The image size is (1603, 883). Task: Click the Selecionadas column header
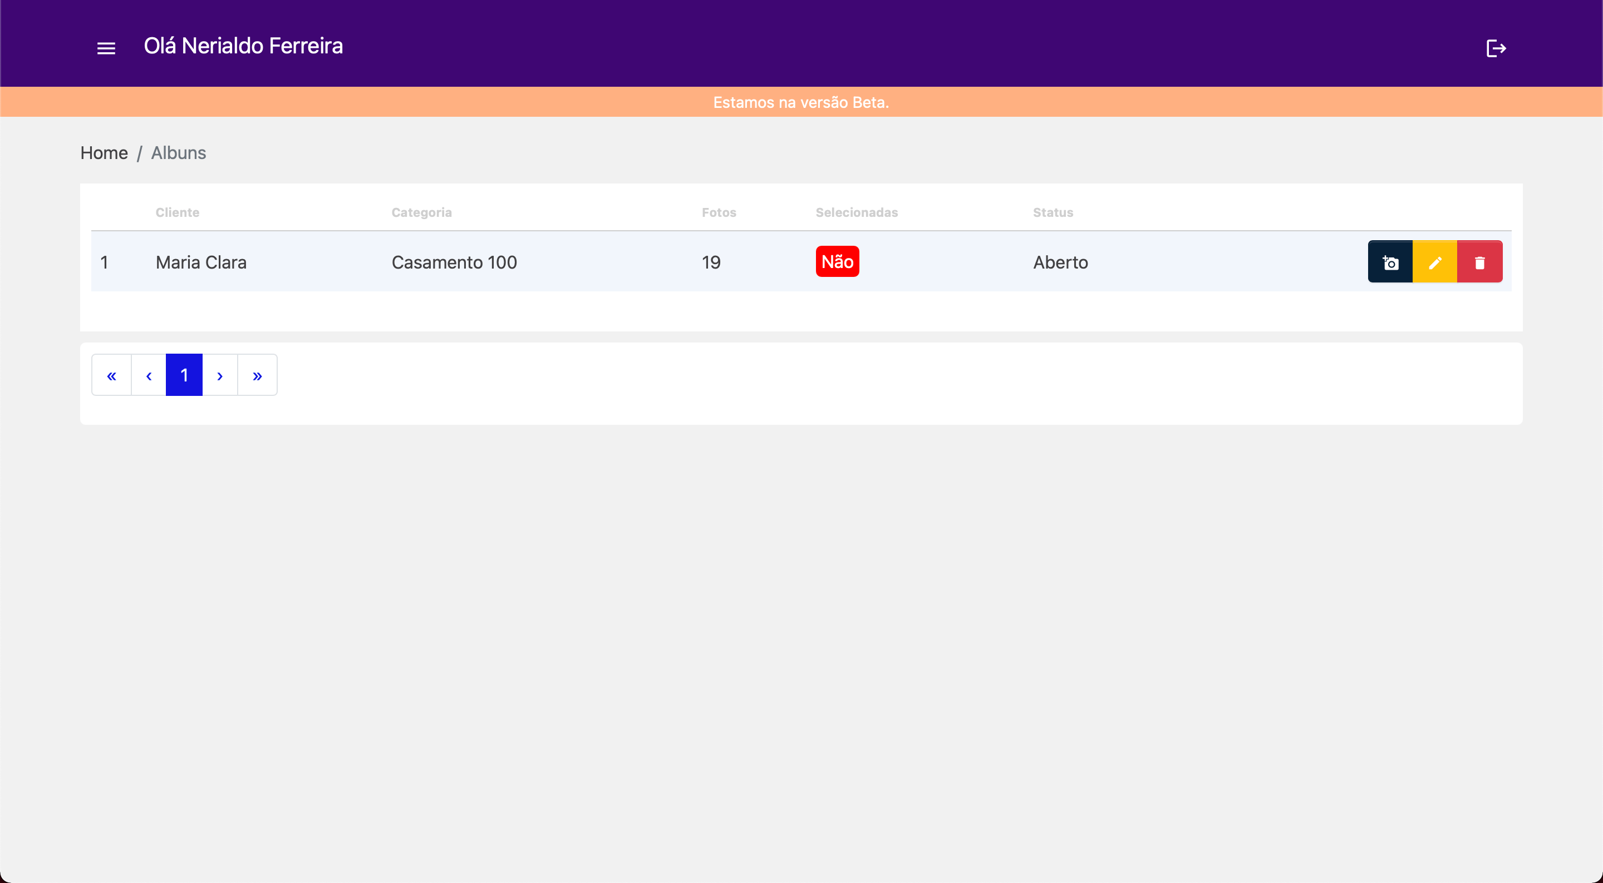click(856, 212)
